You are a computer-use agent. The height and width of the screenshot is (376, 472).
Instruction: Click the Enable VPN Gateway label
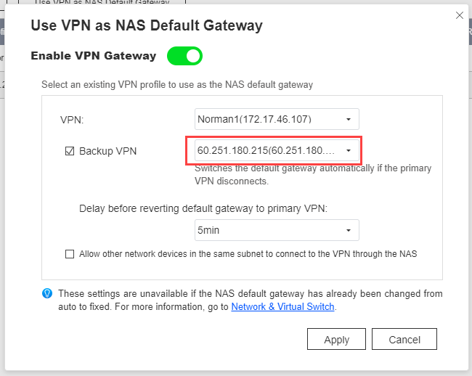(x=94, y=56)
